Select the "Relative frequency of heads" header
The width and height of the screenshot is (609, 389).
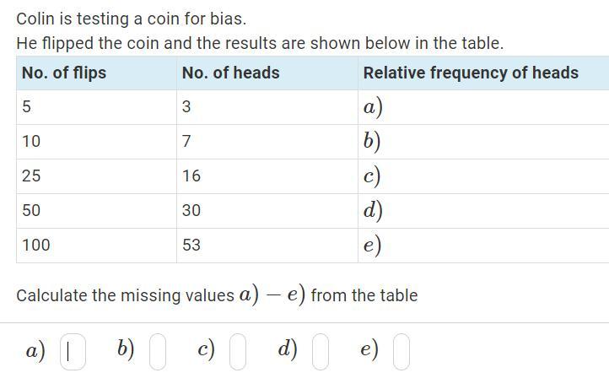coord(471,73)
